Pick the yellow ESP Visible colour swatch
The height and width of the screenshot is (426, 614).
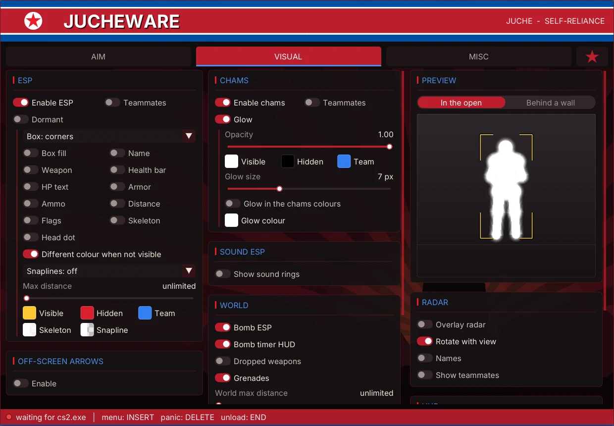(x=30, y=313)
